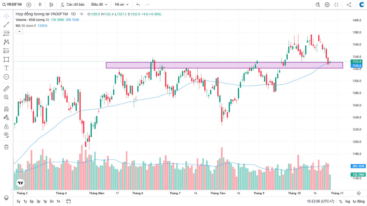Click the share chart icon
Image resolution: width=367 pixels, height=206 pixels.
pyautogui.click(x=349, y=5)
